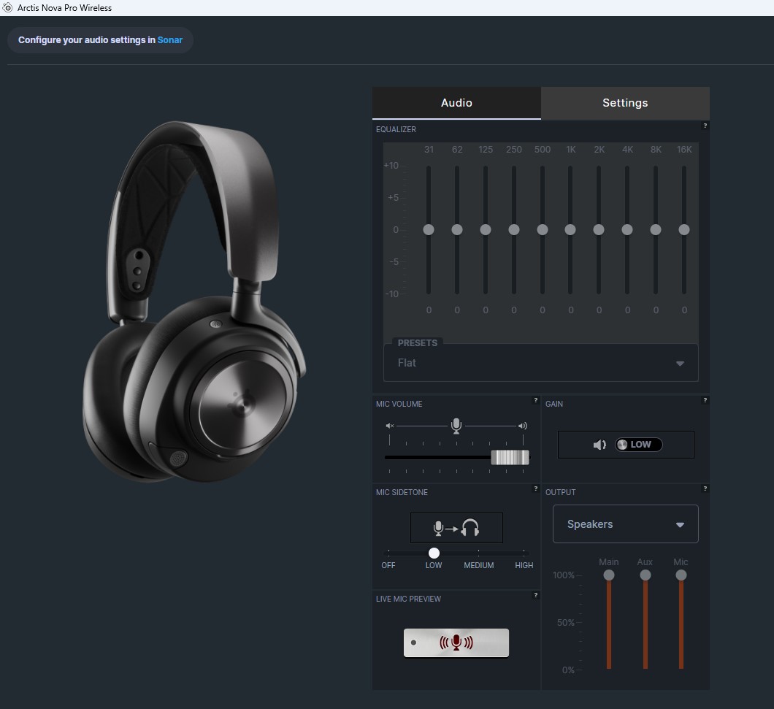The image size is (774, 709).
Task: Click the arrow on the Presets dropdown
Action: tap(680, 364)
